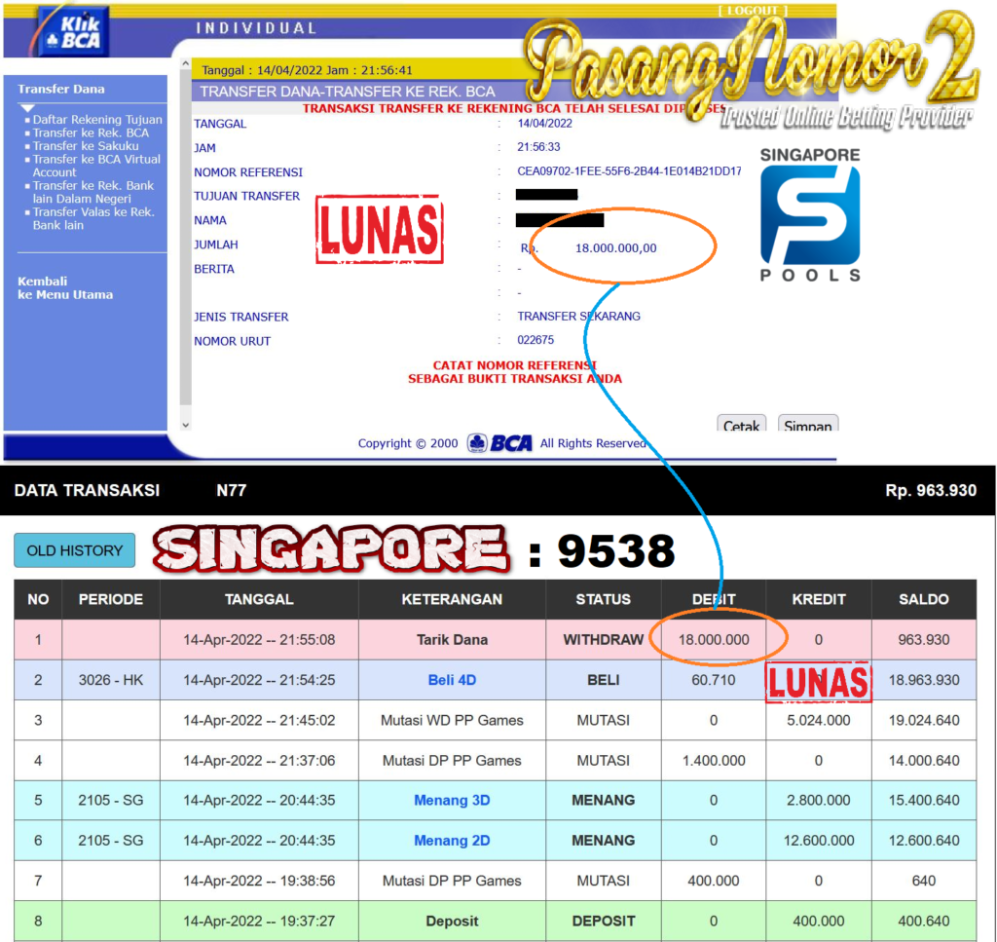The image size is (997, 942).
Task: Click the N77 username label
Action: pyautogui.click(x=232, y=490)
